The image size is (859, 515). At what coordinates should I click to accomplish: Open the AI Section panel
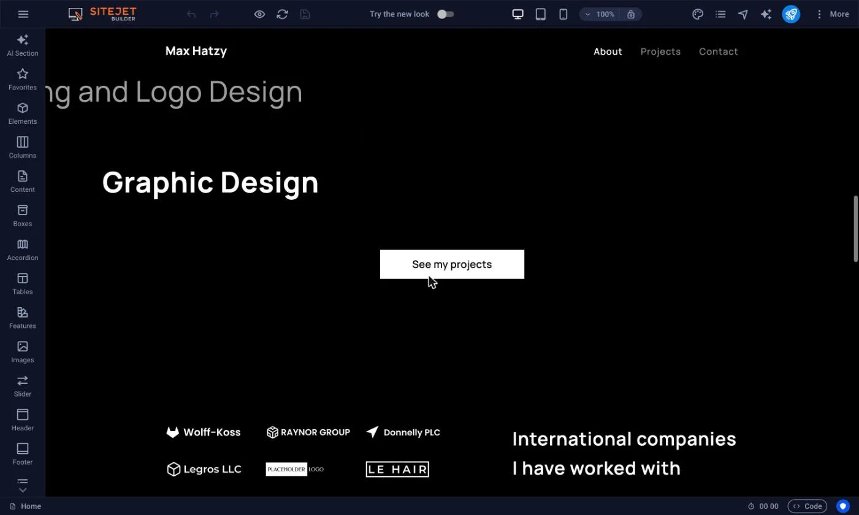click(23, 45)
